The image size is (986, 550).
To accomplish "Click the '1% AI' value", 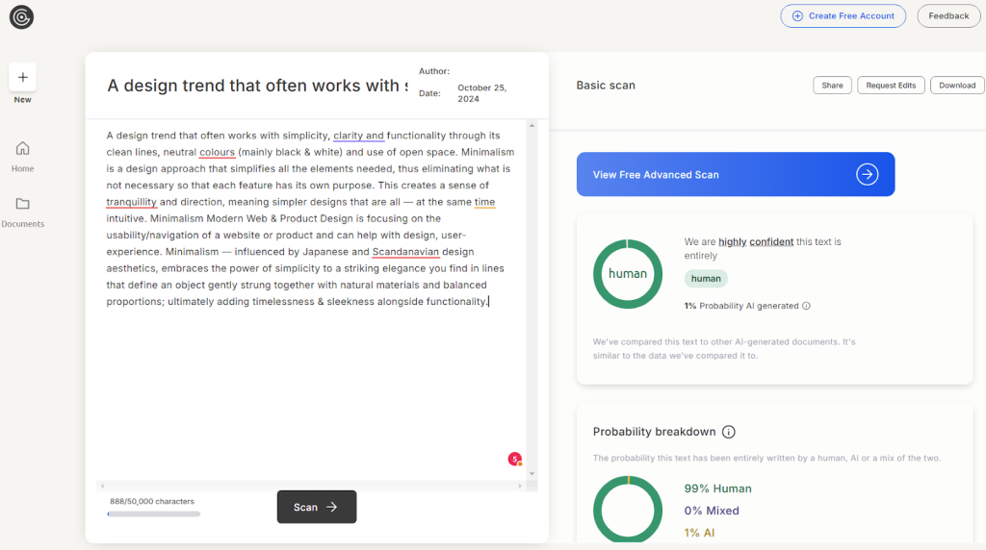I will (699, 533).
